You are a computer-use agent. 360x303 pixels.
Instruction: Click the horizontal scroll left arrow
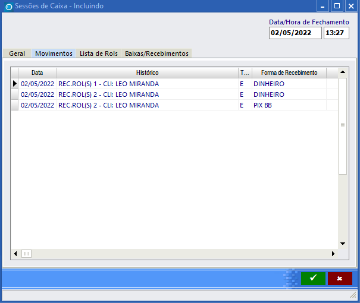coord(15,254)
